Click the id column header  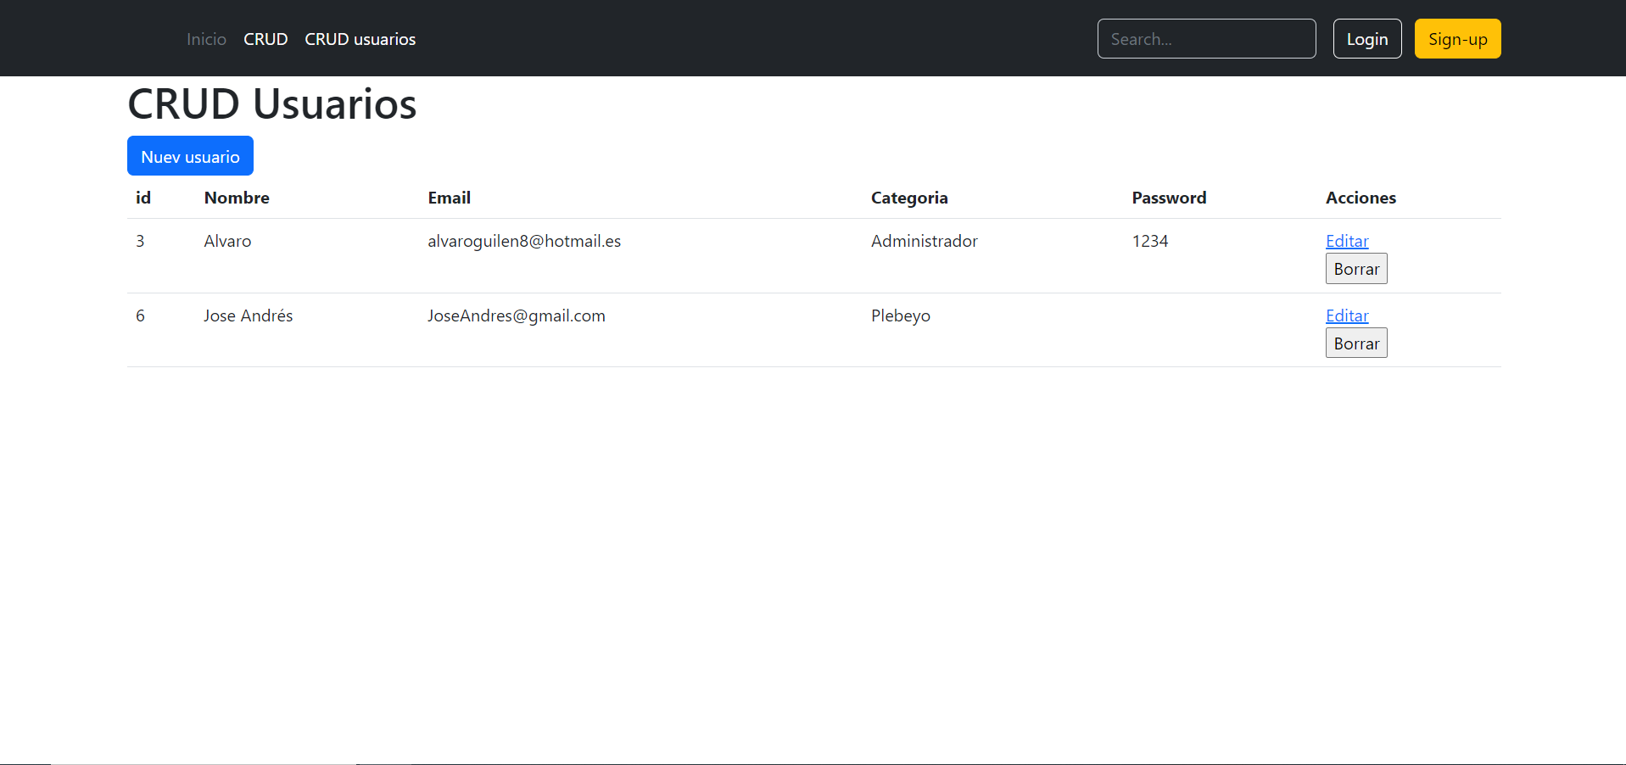(142, 198)
